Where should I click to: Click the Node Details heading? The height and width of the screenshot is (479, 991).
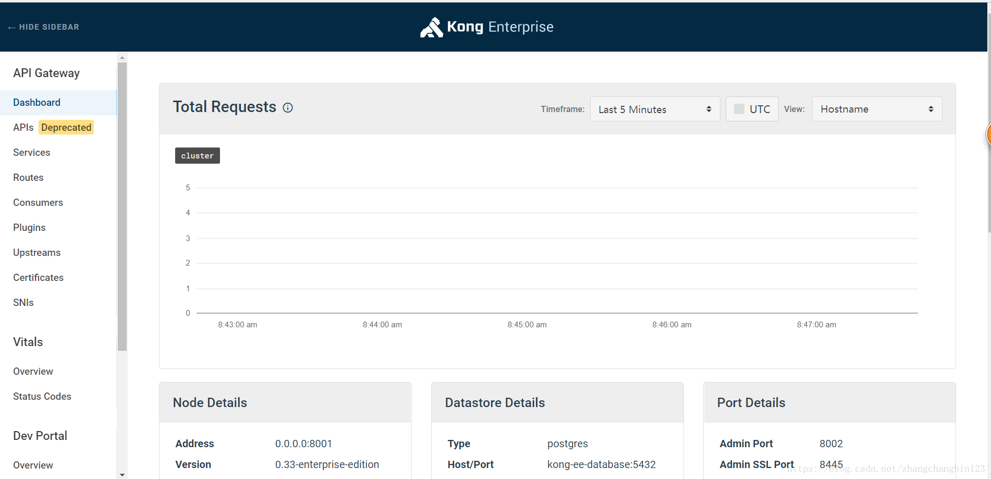pos(210,403)
